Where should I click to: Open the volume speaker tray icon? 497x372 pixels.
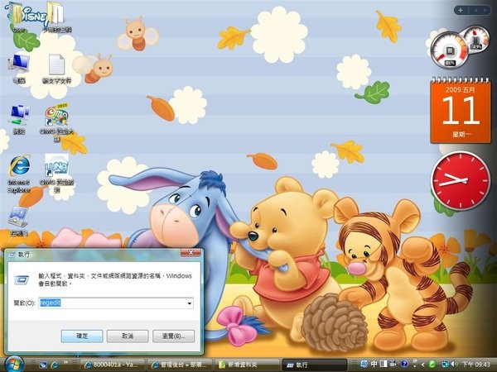click(455, 364)
